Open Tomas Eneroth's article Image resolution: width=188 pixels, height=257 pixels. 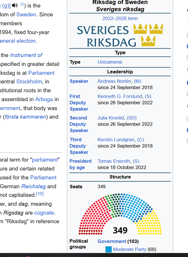[114, 161]
